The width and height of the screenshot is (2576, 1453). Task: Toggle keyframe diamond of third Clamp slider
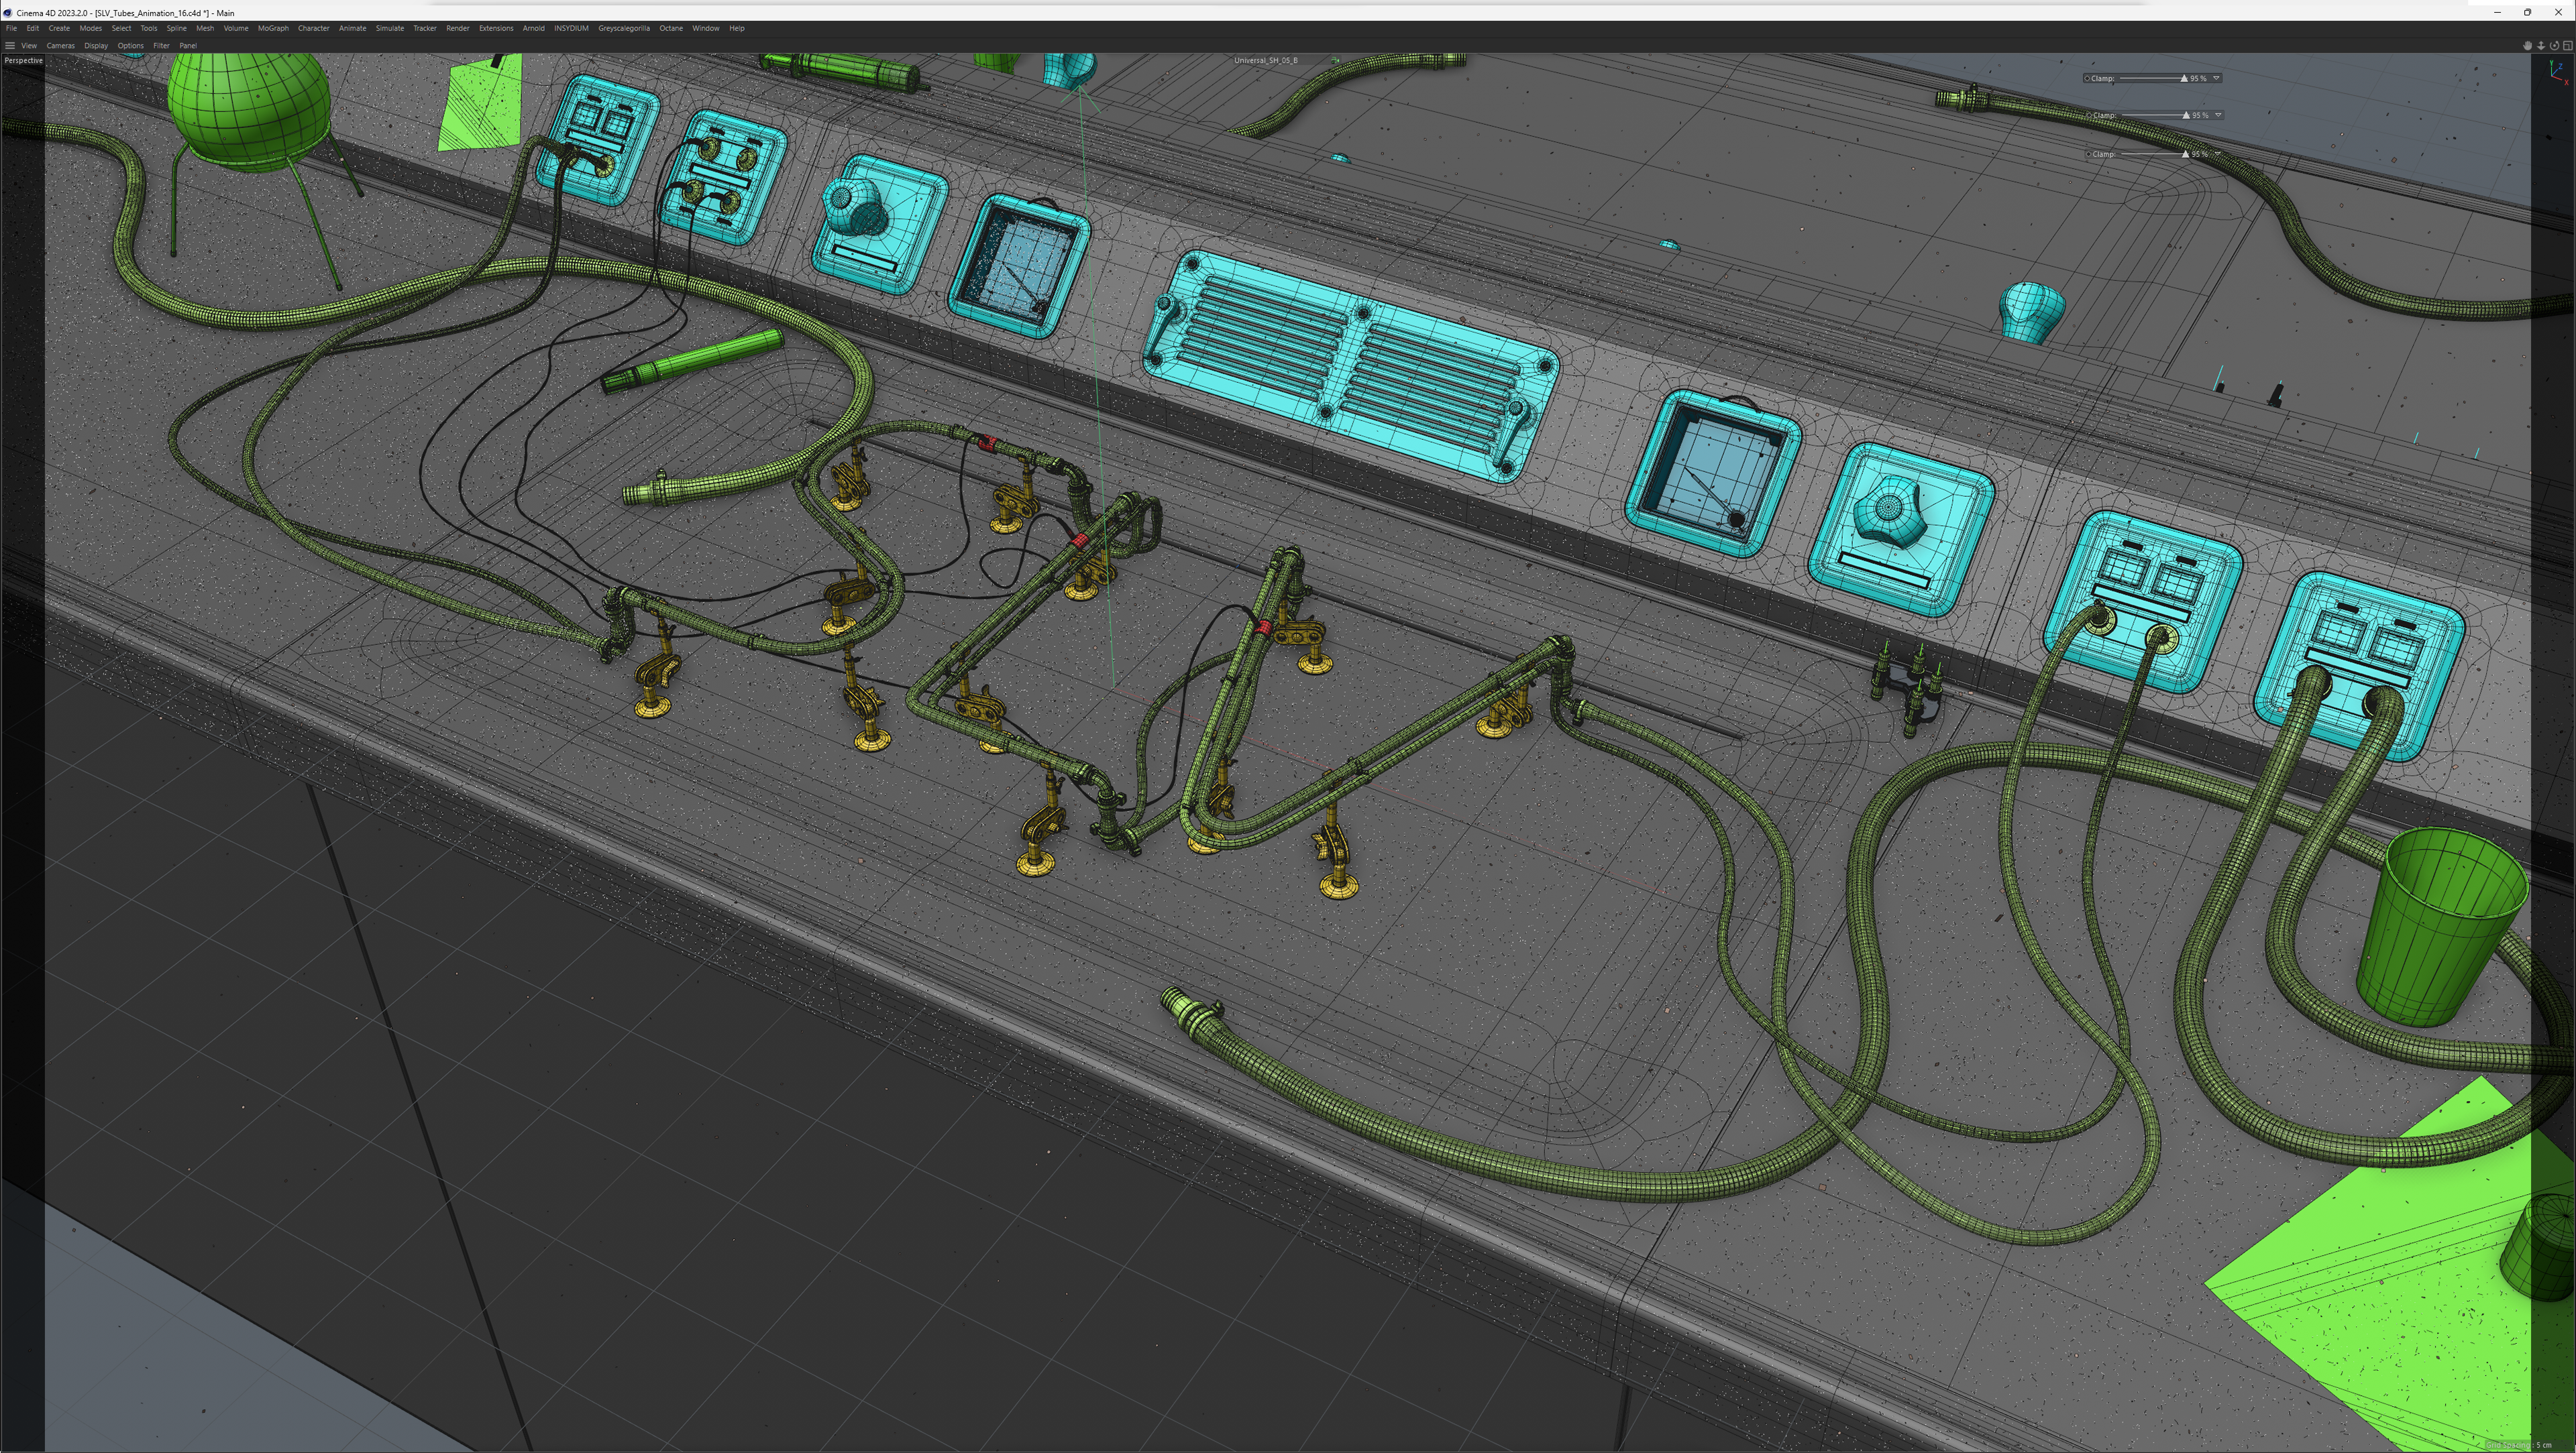[x=2088, y=155]
